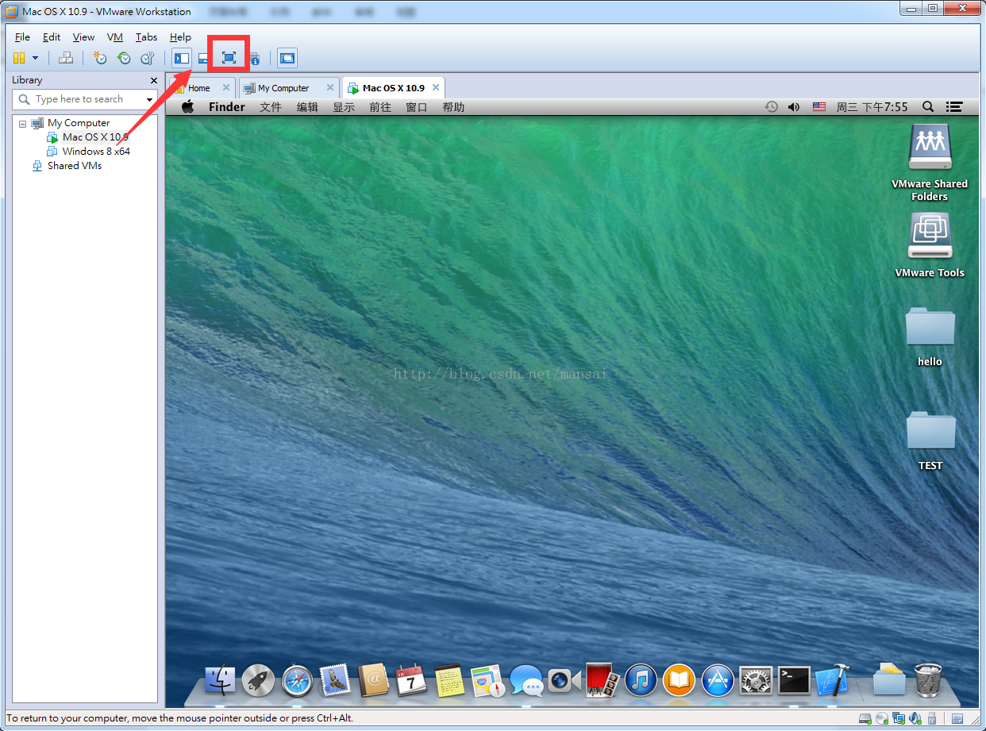Close the Home tab
The image size is (986, 731).
coord(226,87)
